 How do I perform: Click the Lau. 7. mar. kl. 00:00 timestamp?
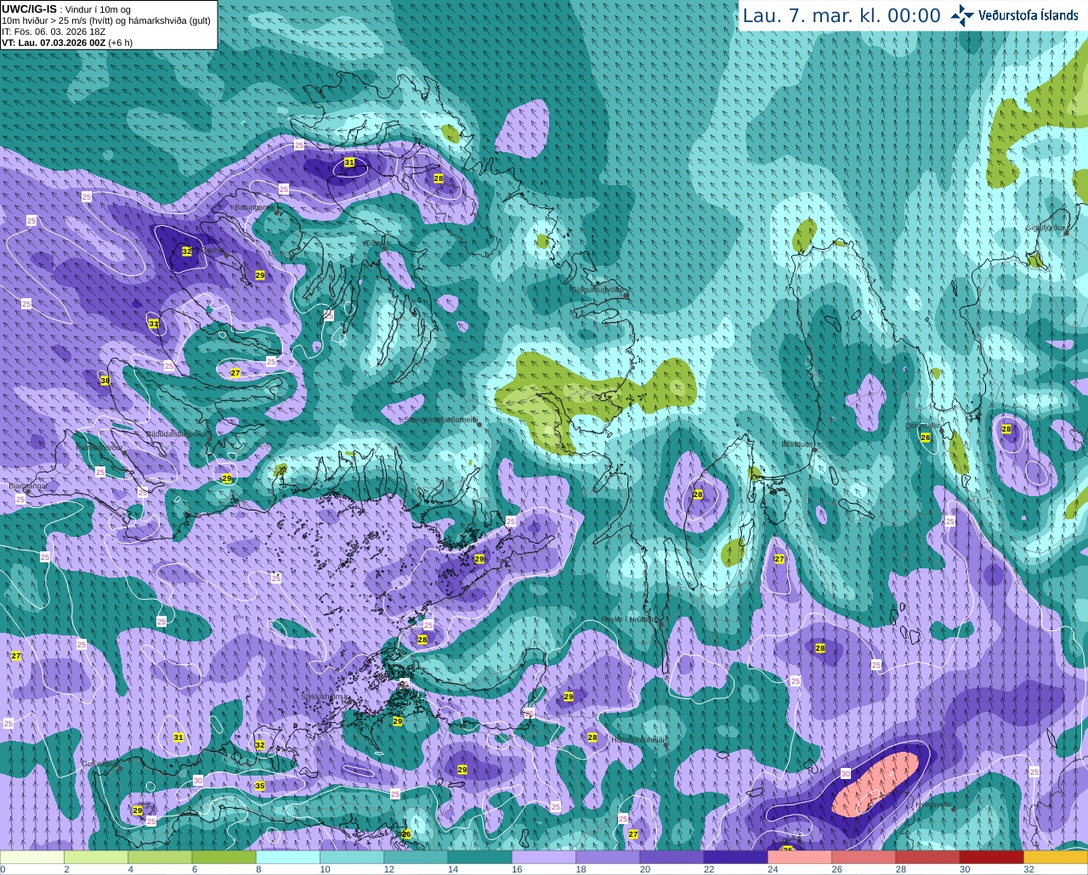click(841, 15)
